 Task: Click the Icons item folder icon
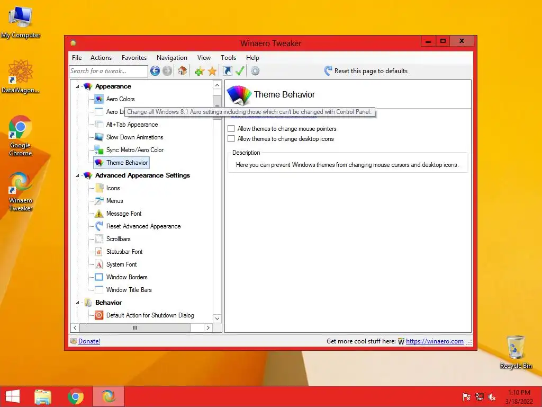pos(99,188)
